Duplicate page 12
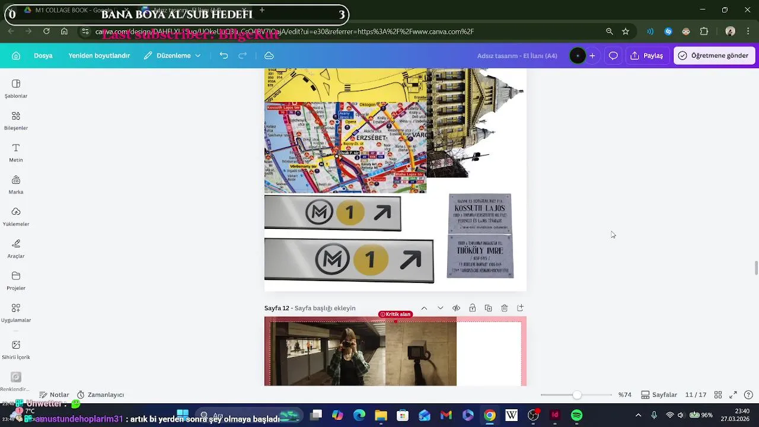 [488, 308]
